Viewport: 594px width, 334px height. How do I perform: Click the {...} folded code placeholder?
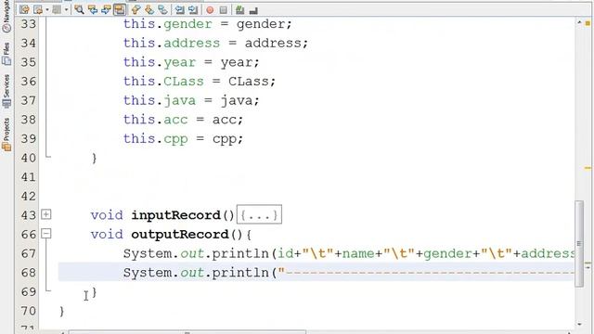point(259,215)
